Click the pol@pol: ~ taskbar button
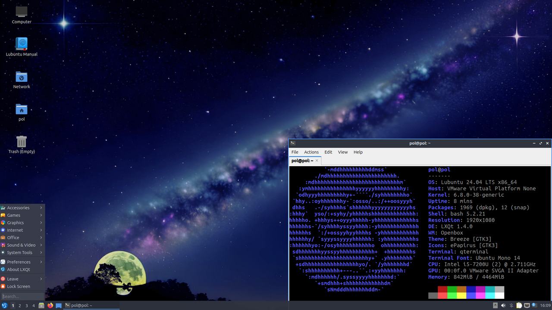This screenshot has height=310, width=552. tap(91, 306)
